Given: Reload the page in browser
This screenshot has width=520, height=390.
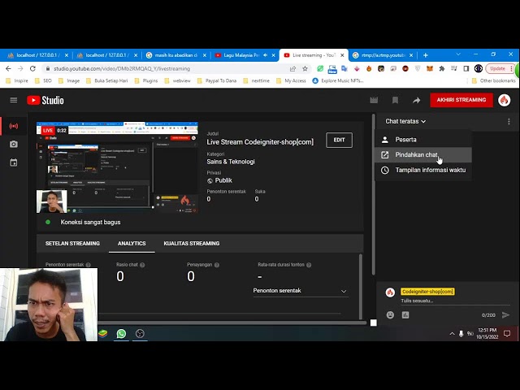Looking at the screenshot, I should [x=32, y=68].
